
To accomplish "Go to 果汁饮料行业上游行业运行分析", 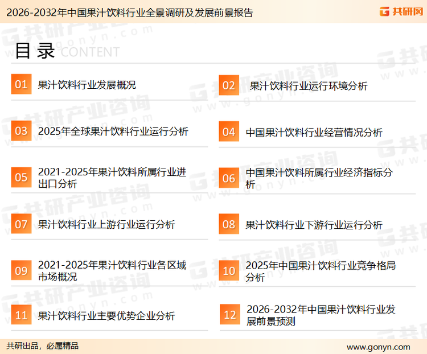I will click(106, 224).
